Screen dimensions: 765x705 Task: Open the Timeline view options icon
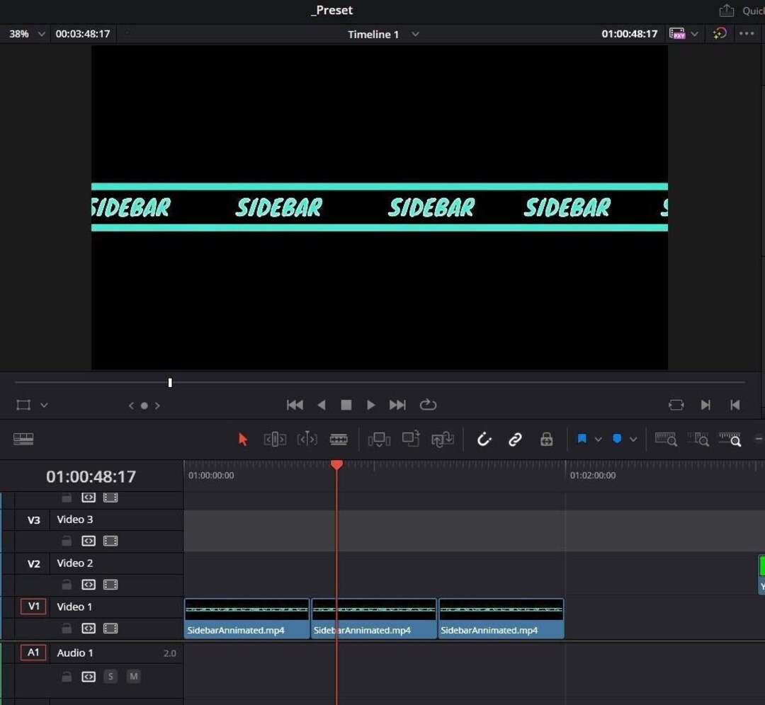(x=24, y=439)
